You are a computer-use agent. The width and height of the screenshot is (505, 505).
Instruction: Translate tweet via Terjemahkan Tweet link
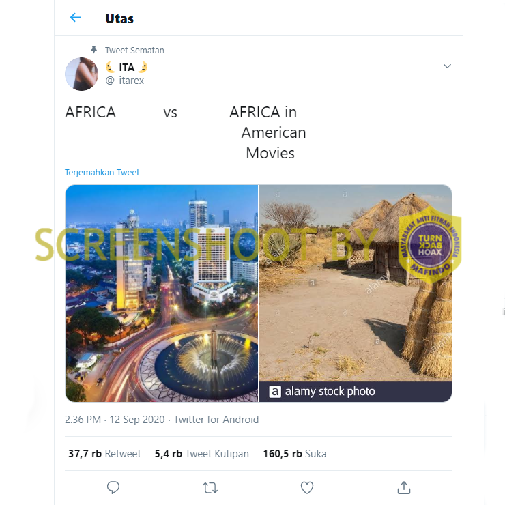tap(102, 173)
